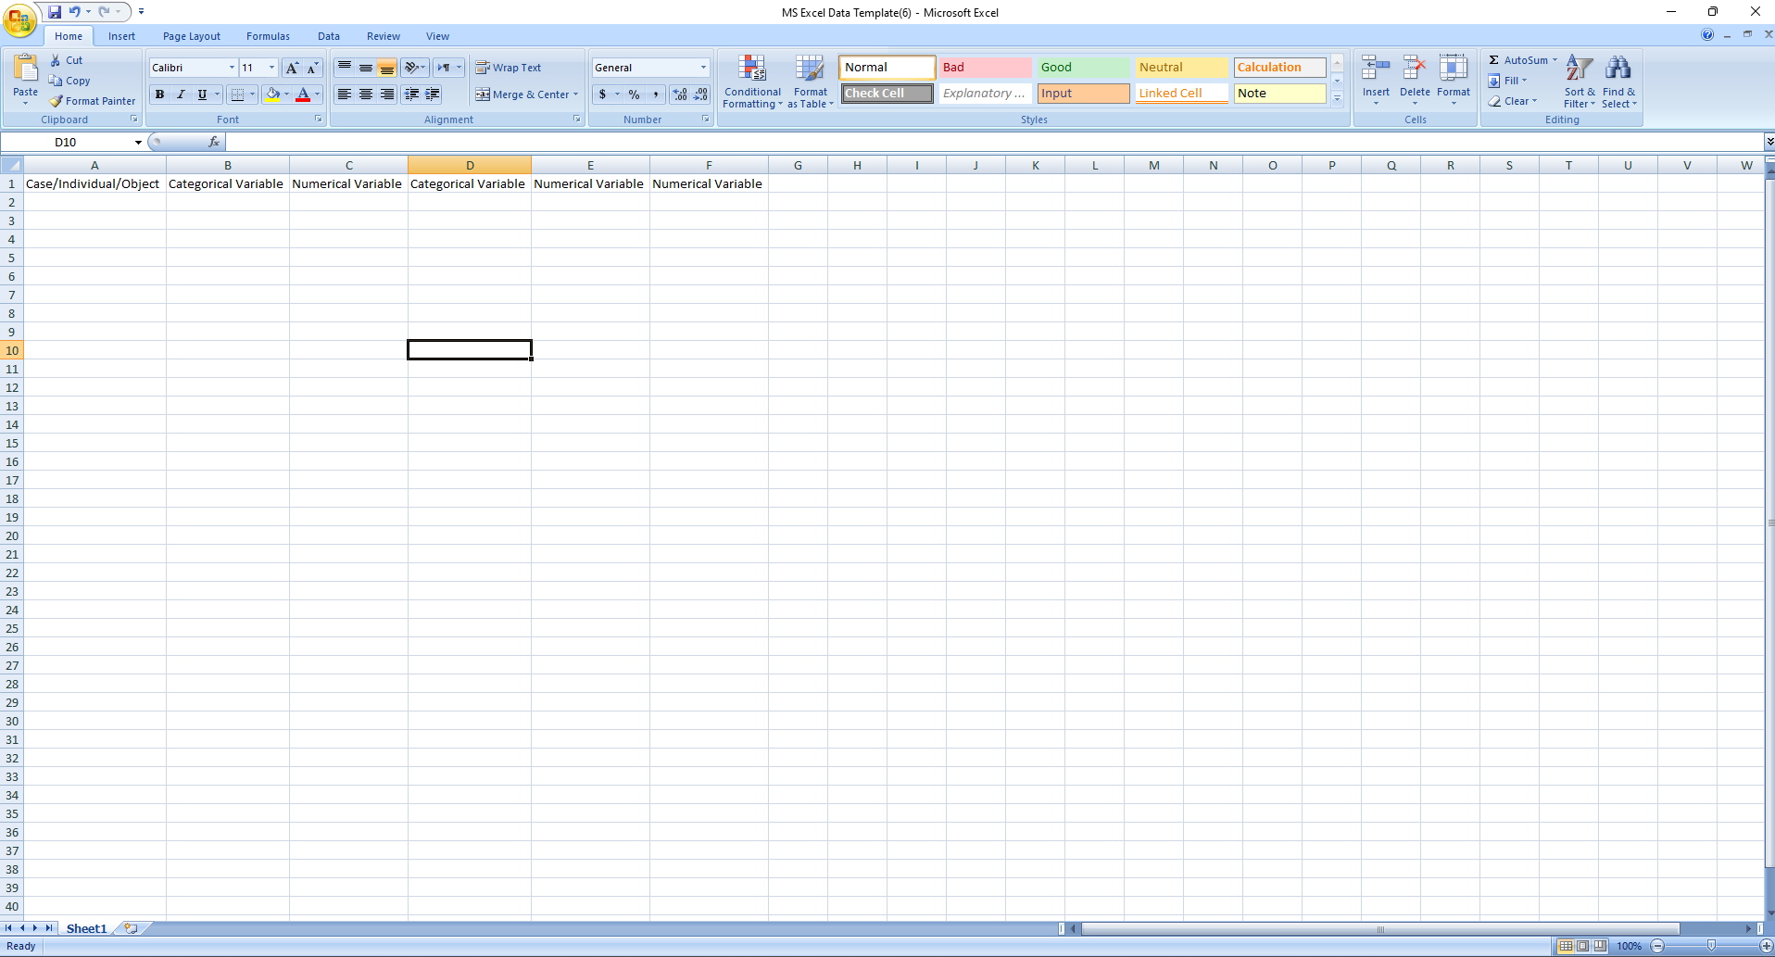Click the Undo arrow icon
1775x957 pixels.
75,12
